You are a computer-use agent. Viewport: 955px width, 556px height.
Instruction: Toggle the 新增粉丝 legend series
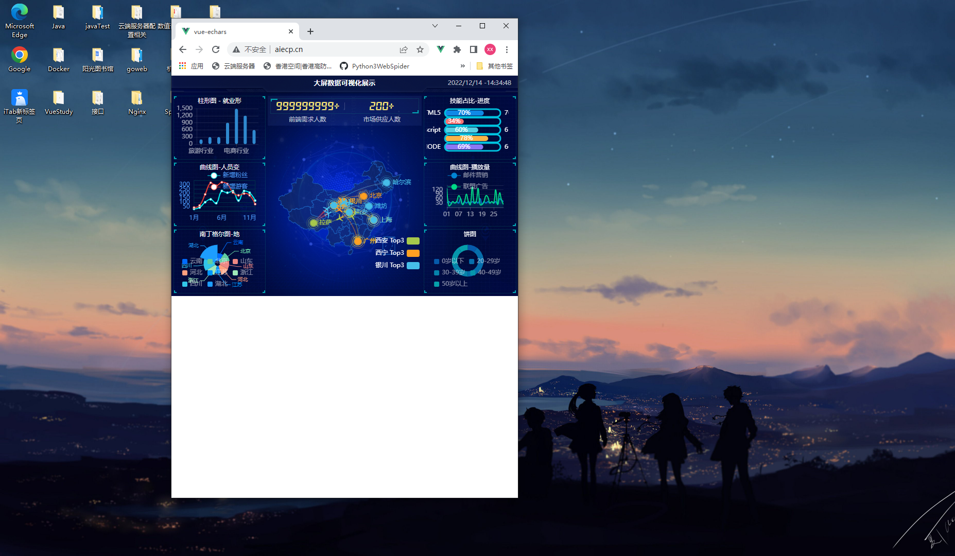[228, 175]
